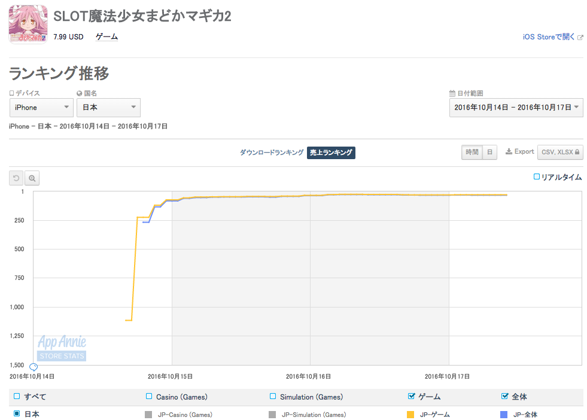Check the Casino (Games) checkbox
The width and height of the screenshot is (587, 420).
pyautogui.click(x=149, y=396)
